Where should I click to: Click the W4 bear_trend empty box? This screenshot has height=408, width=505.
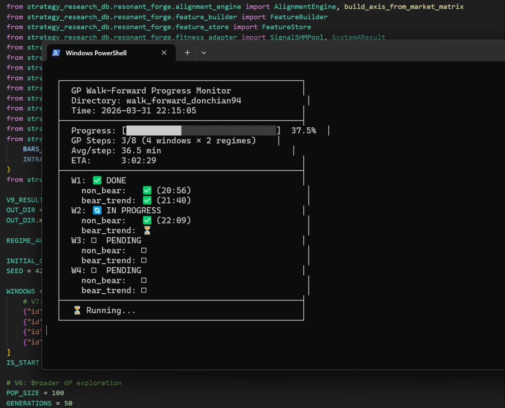[144, 290]
